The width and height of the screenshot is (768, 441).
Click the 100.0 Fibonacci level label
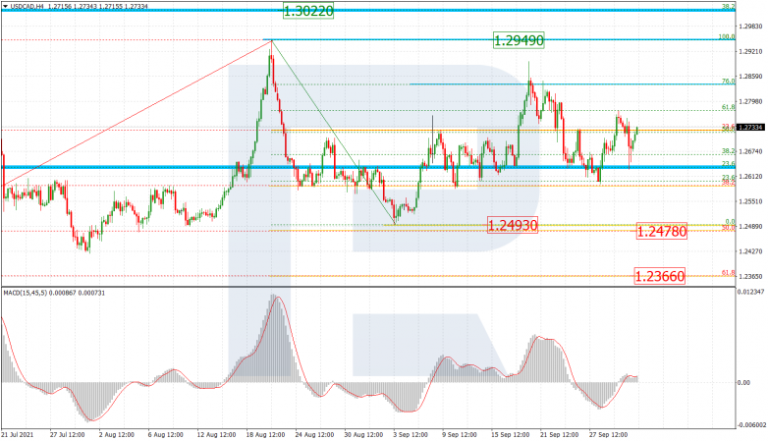727,36
